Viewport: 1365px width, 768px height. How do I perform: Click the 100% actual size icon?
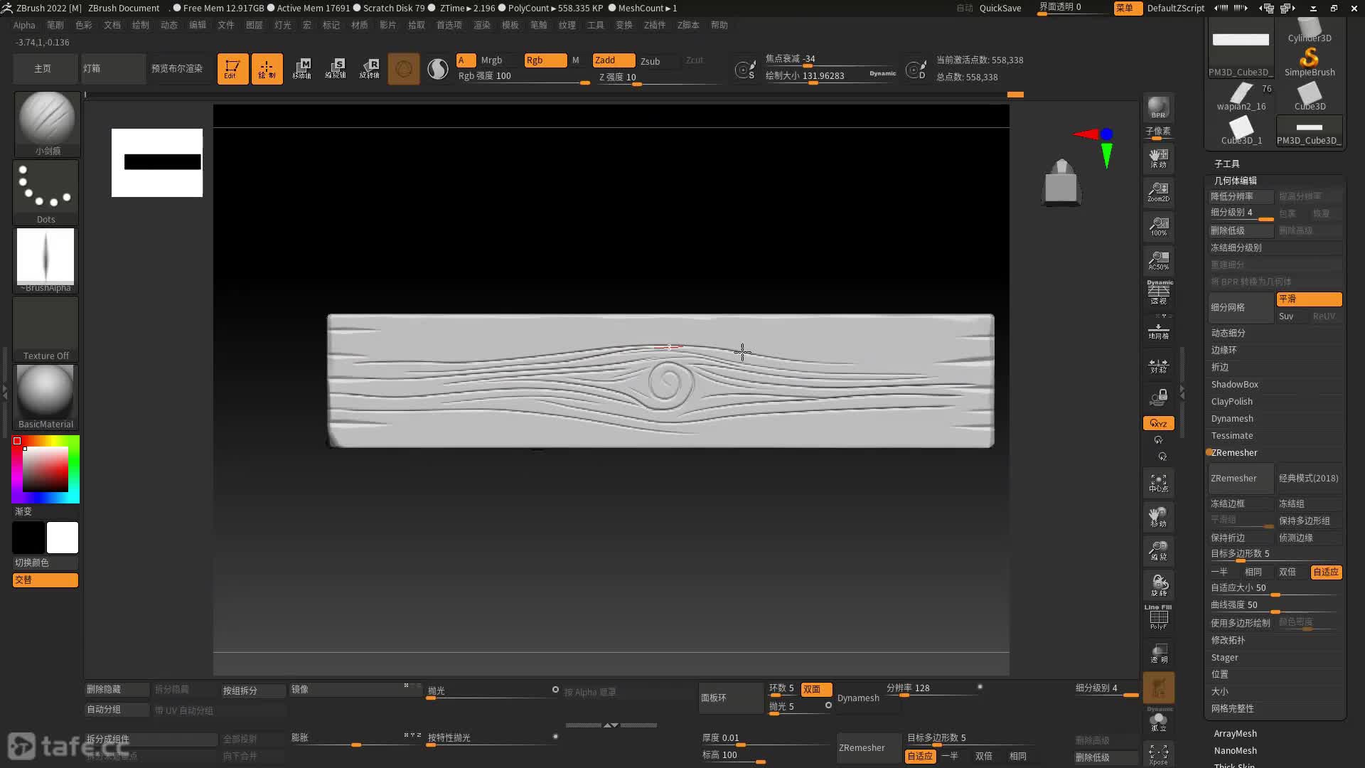[1158, 226]
